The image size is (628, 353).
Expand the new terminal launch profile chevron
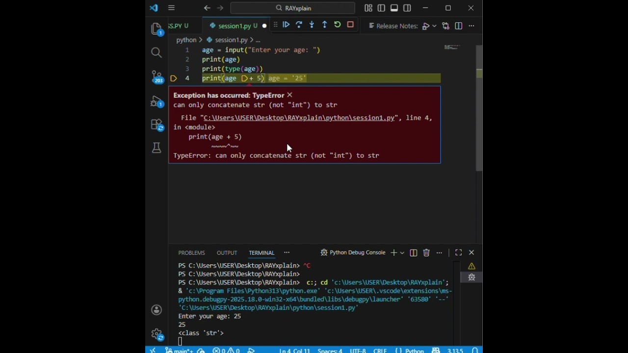pyautogui.click(x=402, y=252)
